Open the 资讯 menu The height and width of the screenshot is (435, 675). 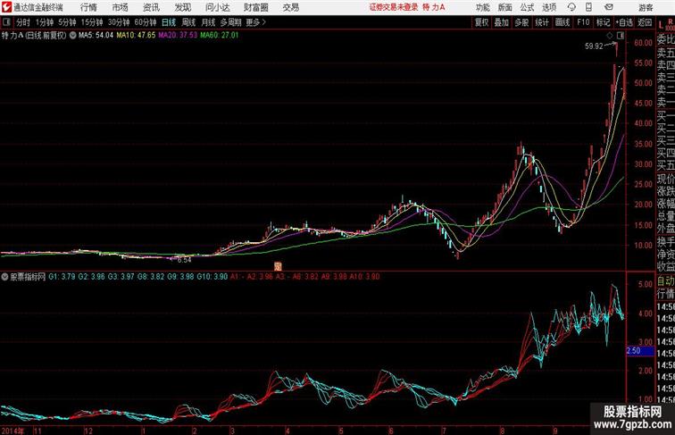pos(151,7)
